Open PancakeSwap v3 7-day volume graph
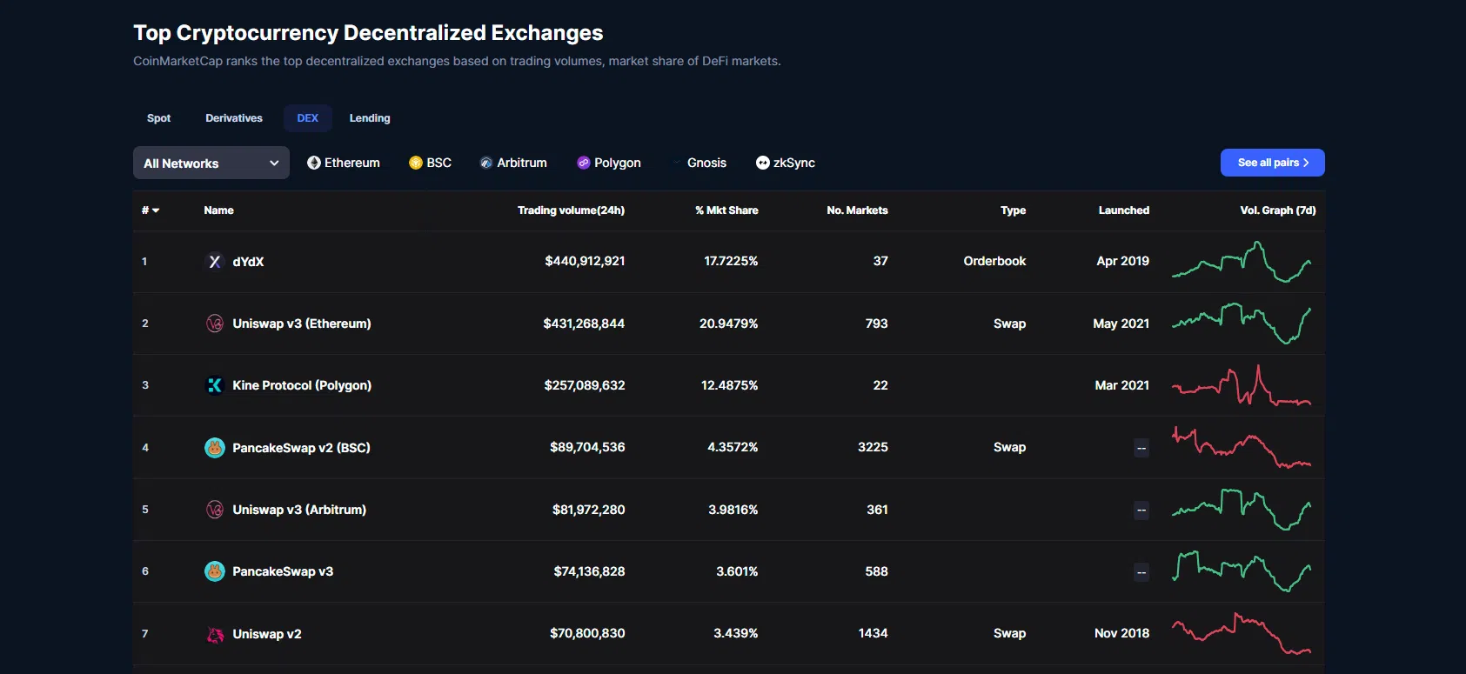The width and height of the screenshot is (1466, 674). point(1242,571)
